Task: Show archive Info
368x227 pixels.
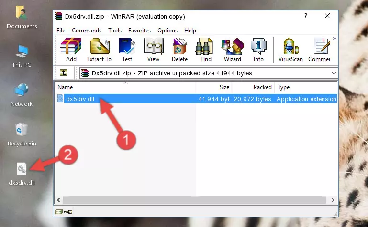Action: pyautogui.click(x=258, y=50)
